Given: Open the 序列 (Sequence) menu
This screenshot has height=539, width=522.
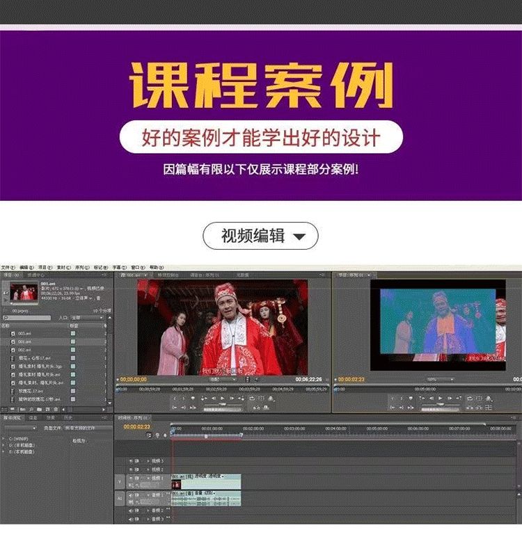Looking at the screenshot, I should click(x=82, y=267).
